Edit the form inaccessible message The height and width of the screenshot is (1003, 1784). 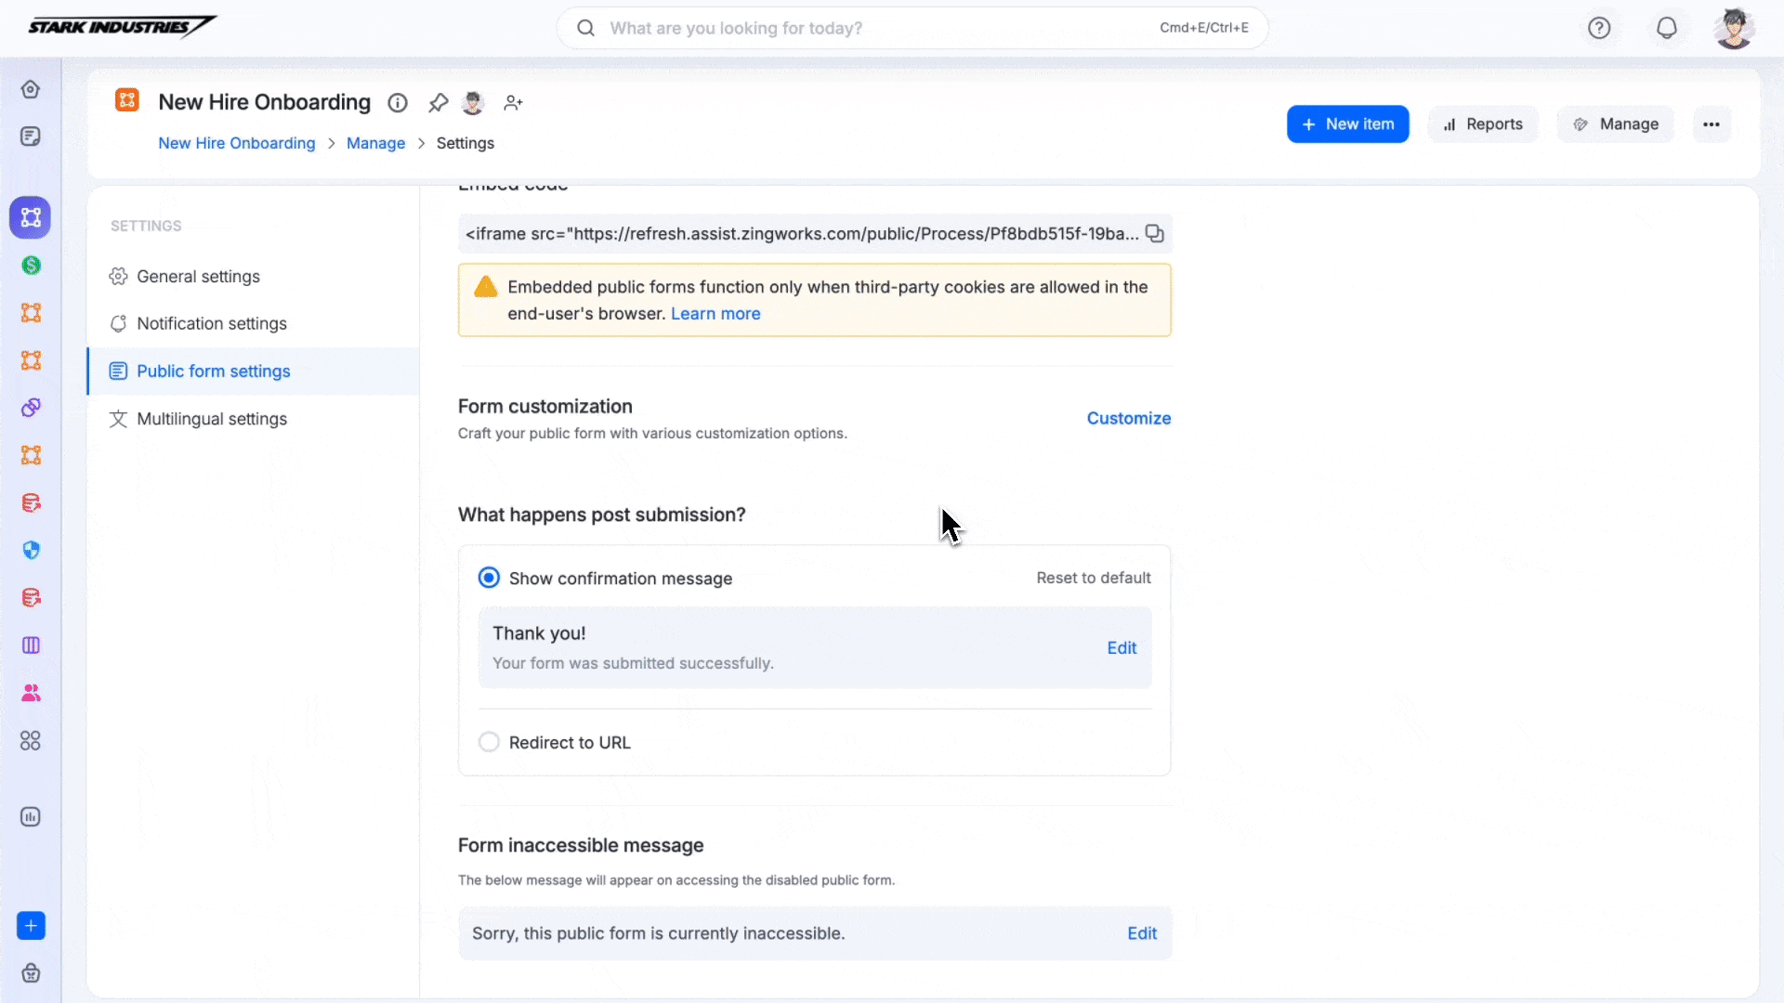pos(1142,933)
